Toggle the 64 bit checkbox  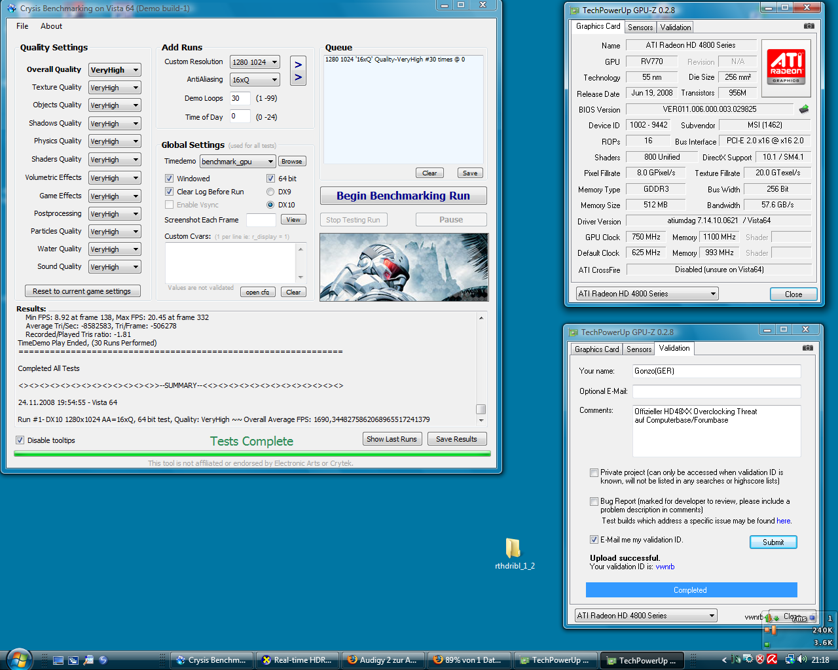(x=270, y=179)
